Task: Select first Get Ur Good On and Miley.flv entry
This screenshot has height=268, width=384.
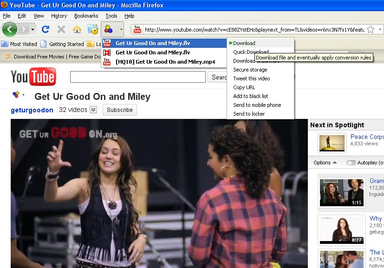Action: point(164,43)
